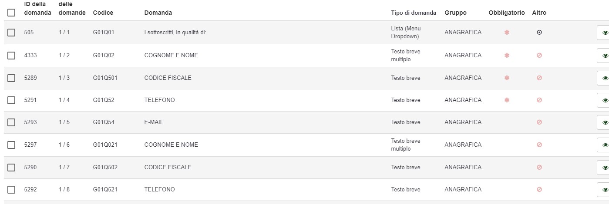Tick the checkbox for question 5290
609x204 pixels.
[x=11, y=168]
